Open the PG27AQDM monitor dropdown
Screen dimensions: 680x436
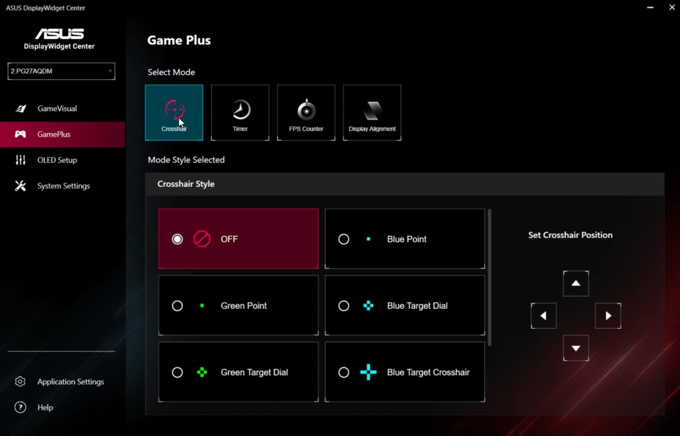[x=61, y=71]
